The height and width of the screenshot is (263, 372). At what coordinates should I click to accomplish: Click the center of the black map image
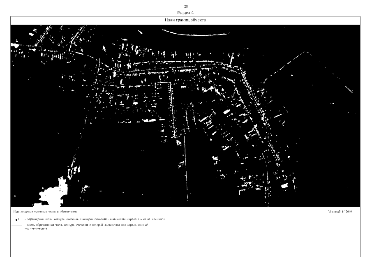click(185, 116)
